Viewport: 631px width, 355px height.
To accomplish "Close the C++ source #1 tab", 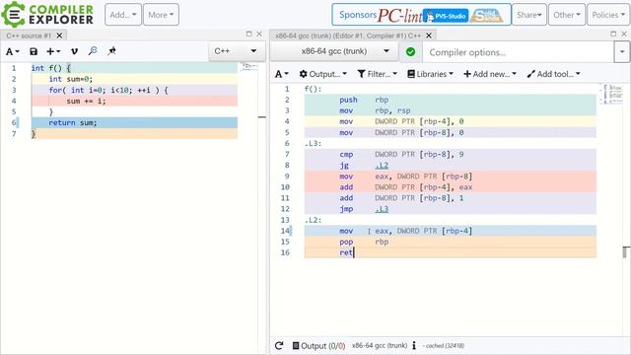I will click(x=59, y=35).
